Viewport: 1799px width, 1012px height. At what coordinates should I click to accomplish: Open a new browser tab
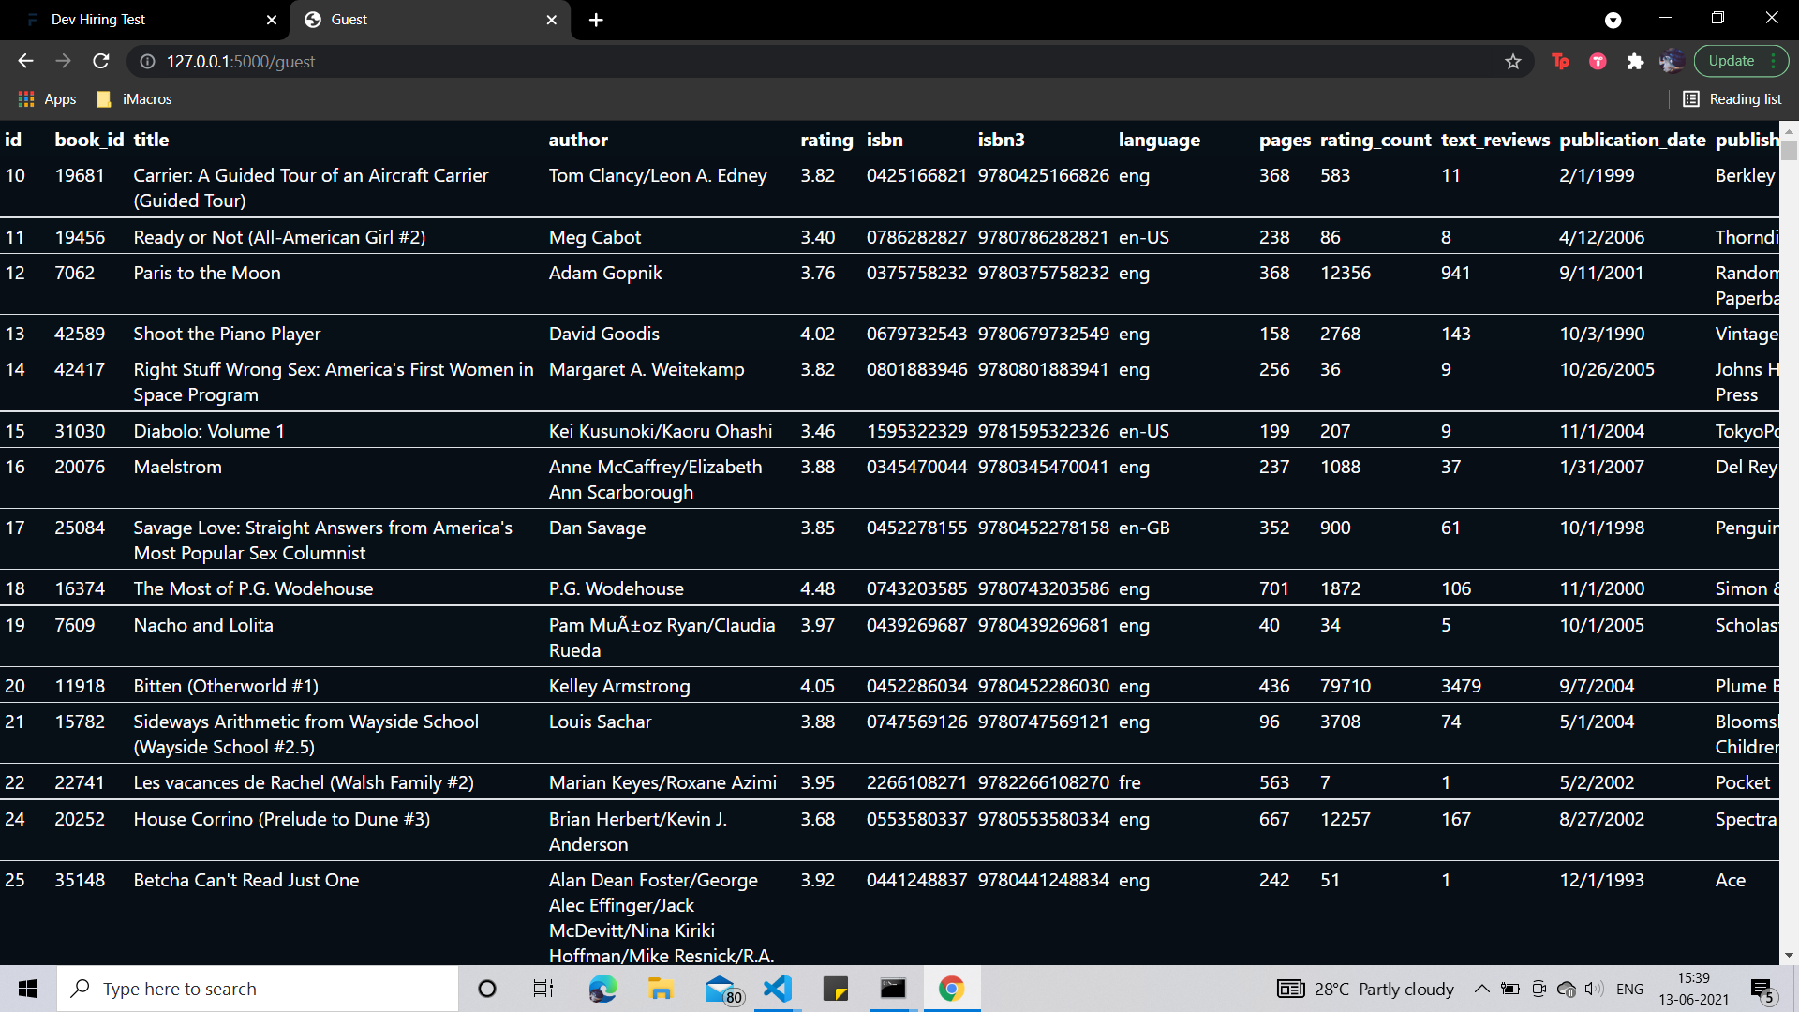(x=596, y=20)
